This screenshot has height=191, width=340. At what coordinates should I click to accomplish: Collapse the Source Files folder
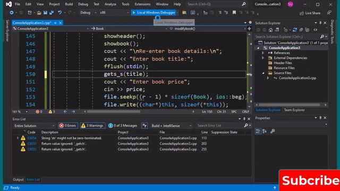[x=263, y=73]
